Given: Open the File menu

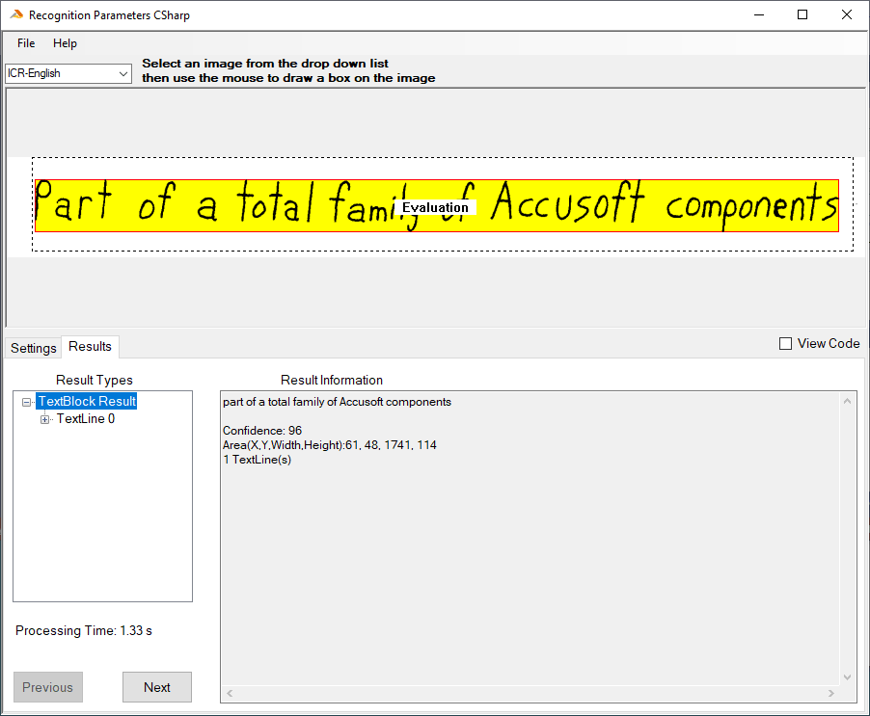Looking at the screenshot, I should (26, 43).
